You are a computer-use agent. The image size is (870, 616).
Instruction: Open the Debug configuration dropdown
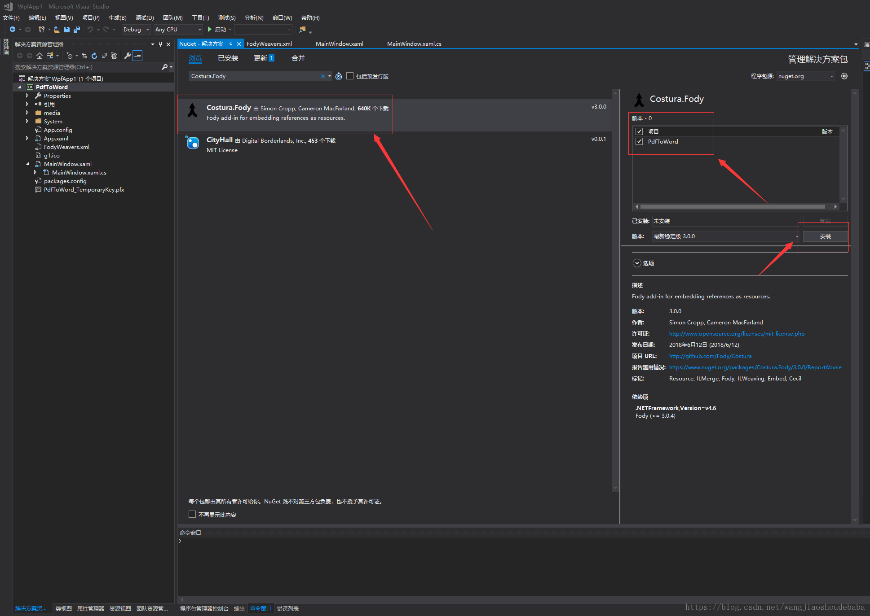point(136,30)
